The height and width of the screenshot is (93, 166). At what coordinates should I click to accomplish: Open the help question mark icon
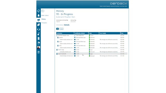click(x=39, y=52)
